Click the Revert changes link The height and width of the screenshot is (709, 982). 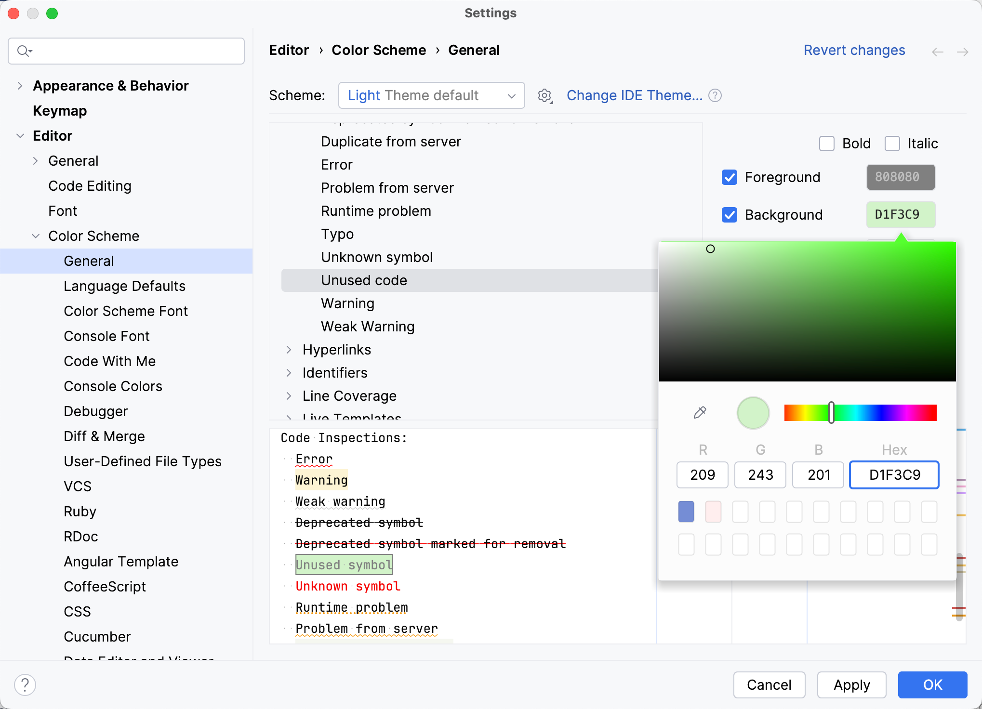coord(854,50)
